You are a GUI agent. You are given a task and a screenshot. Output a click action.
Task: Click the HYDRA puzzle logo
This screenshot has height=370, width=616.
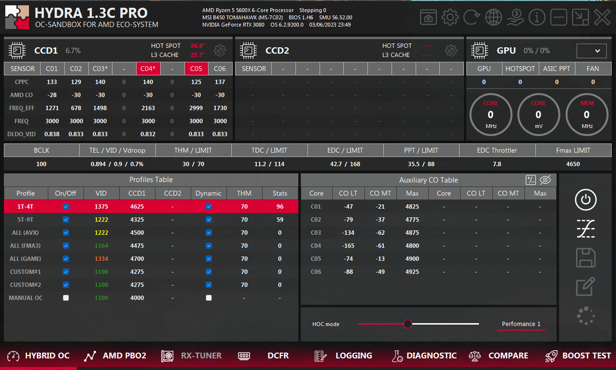pyautogui.click(x=17, y=18)
